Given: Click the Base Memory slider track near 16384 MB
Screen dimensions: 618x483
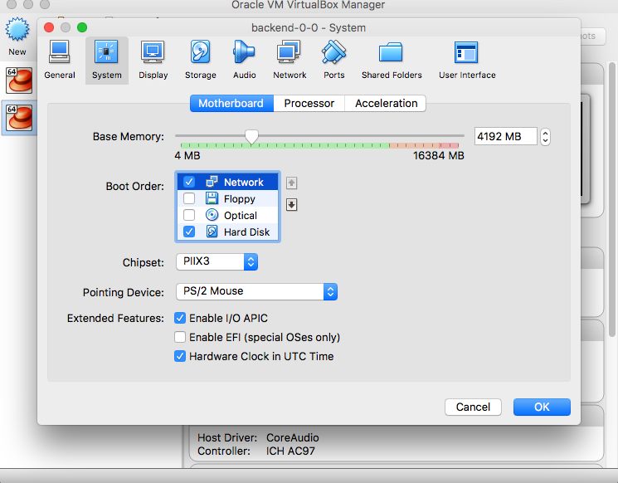Looking at the screenshot, I should tap(457, 135).
